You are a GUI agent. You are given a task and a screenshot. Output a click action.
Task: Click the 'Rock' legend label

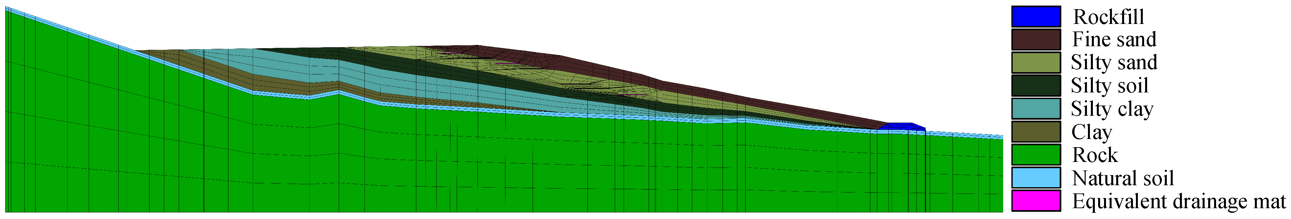click(x=1095, y=155)
